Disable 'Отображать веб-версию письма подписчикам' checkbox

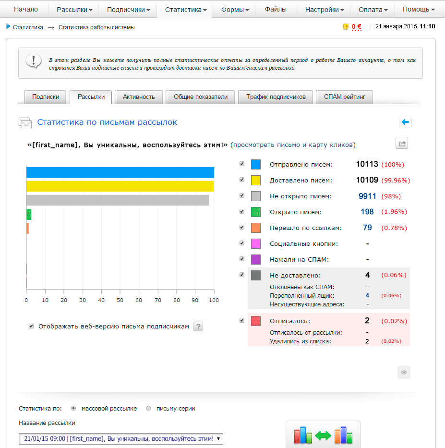coord(31,326)
